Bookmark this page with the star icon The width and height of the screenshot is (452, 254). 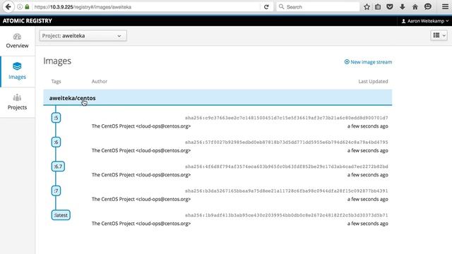click(x=367, y=7)
